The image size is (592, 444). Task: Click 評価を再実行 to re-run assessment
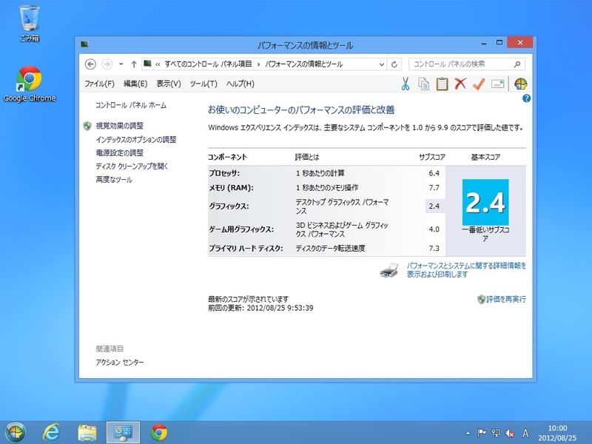506,300
